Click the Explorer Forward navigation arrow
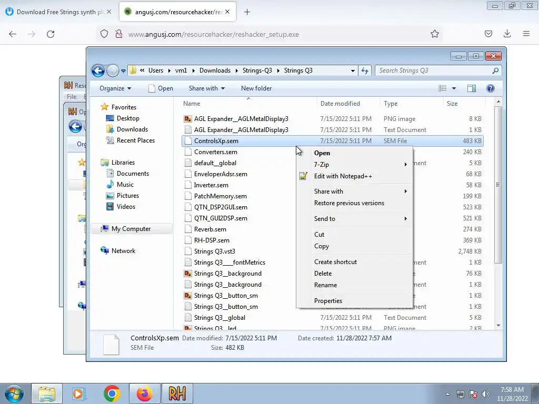This screenshot has height=404, width=539. 113,71
